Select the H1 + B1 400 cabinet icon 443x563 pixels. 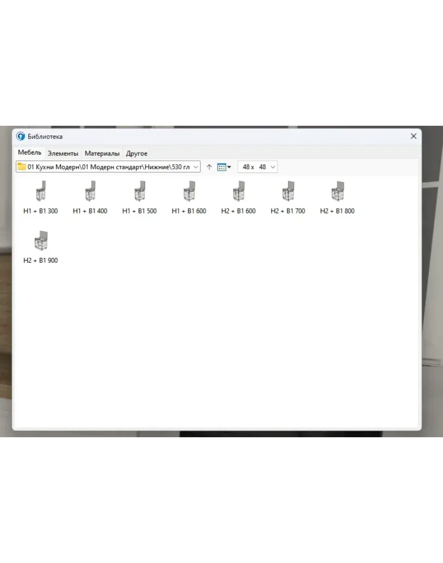[x=90, y=192]
